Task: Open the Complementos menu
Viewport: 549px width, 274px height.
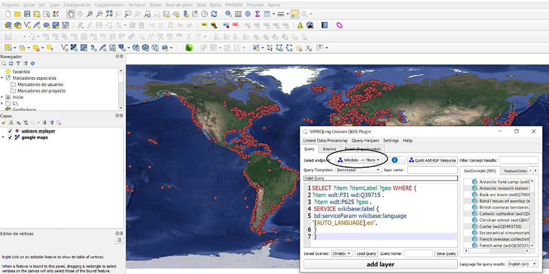Action: tap(109, 5)
